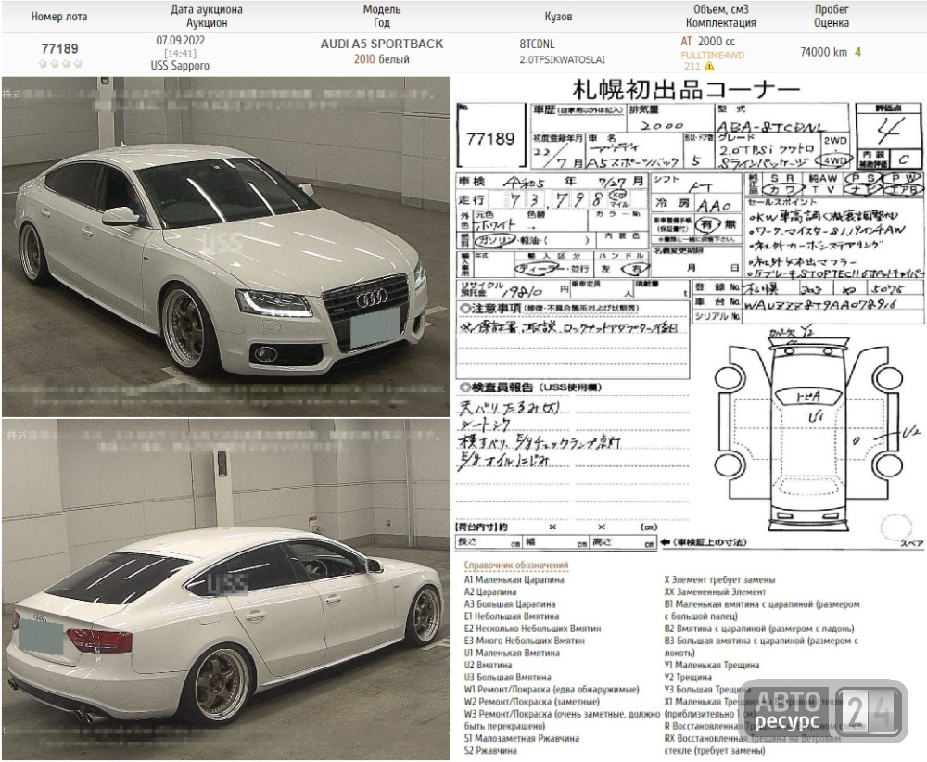The width and height of the screenshot is (927, 762).
Task: Click the 'Номер лота' column header
Action: tap(59, 17)
